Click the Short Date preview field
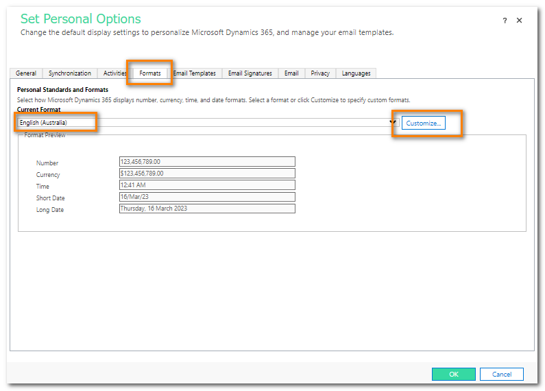 (x=207, y=197)
